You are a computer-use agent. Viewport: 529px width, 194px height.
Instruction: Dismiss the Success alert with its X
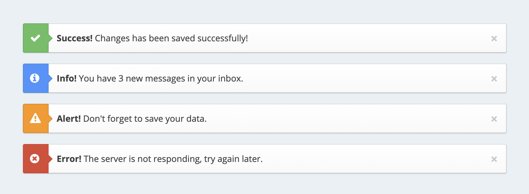494,39
